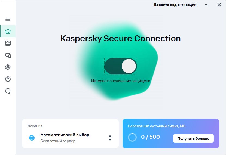Open the account profile icon
226x155 pixels.
pyautogui.click(x=8, y=79)
